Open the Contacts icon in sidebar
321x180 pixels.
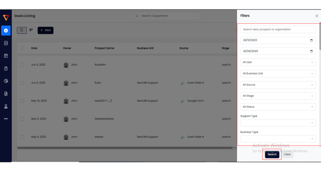point(6,43)
